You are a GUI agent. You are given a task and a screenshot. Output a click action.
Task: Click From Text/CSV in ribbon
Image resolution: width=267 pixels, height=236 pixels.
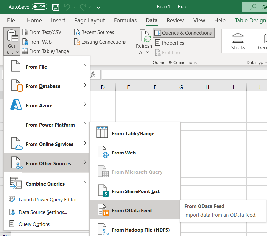[42, 32]
